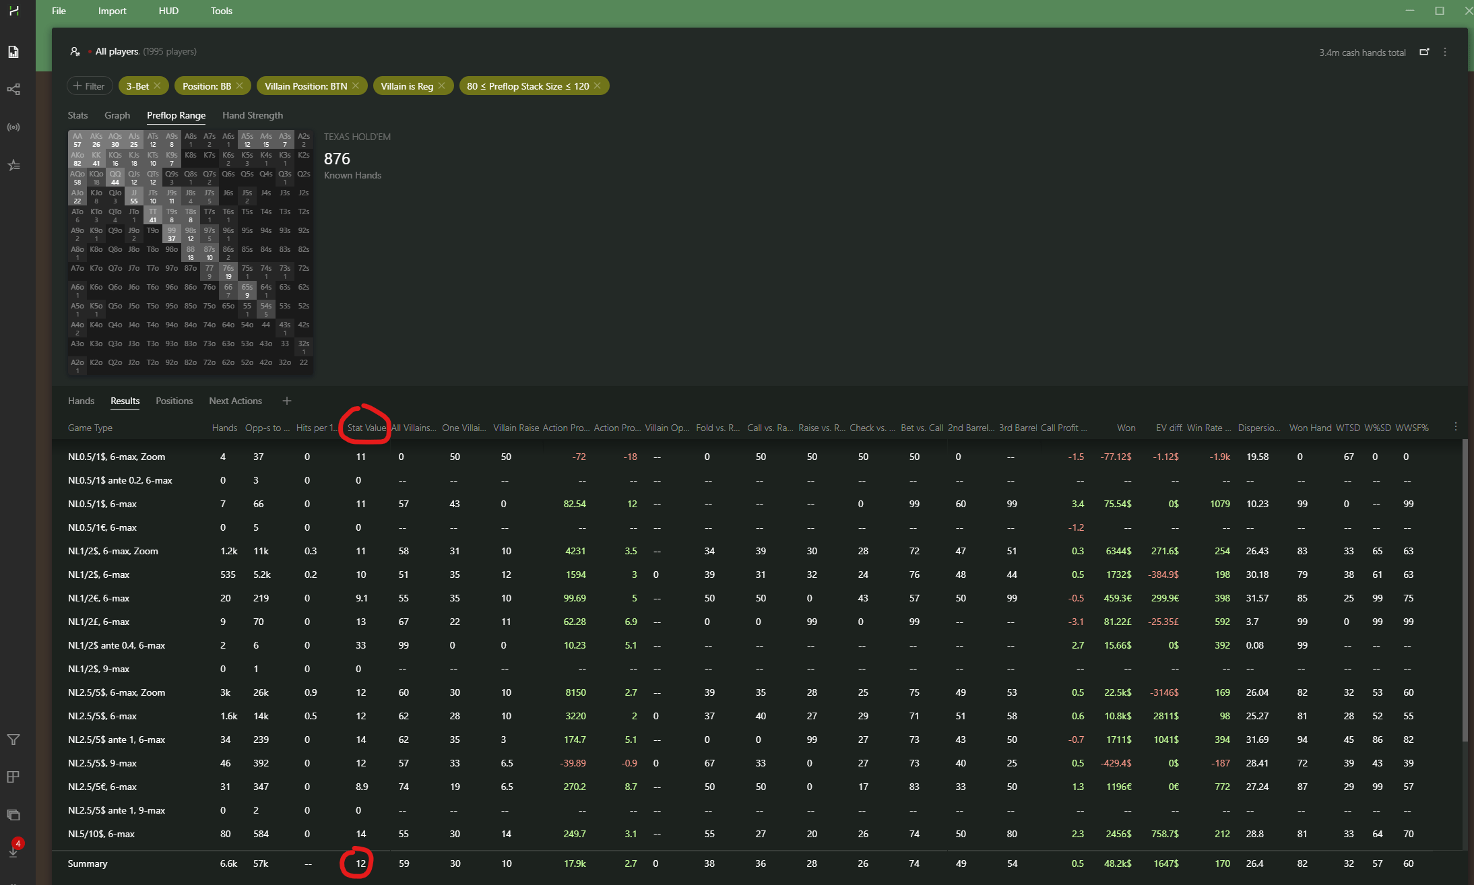Image resolution: width=1474 pixels, height=885 pixels.
Task: Click the share-graph sidebar icon
Action: pyautogui.click(x=13, y=90)
